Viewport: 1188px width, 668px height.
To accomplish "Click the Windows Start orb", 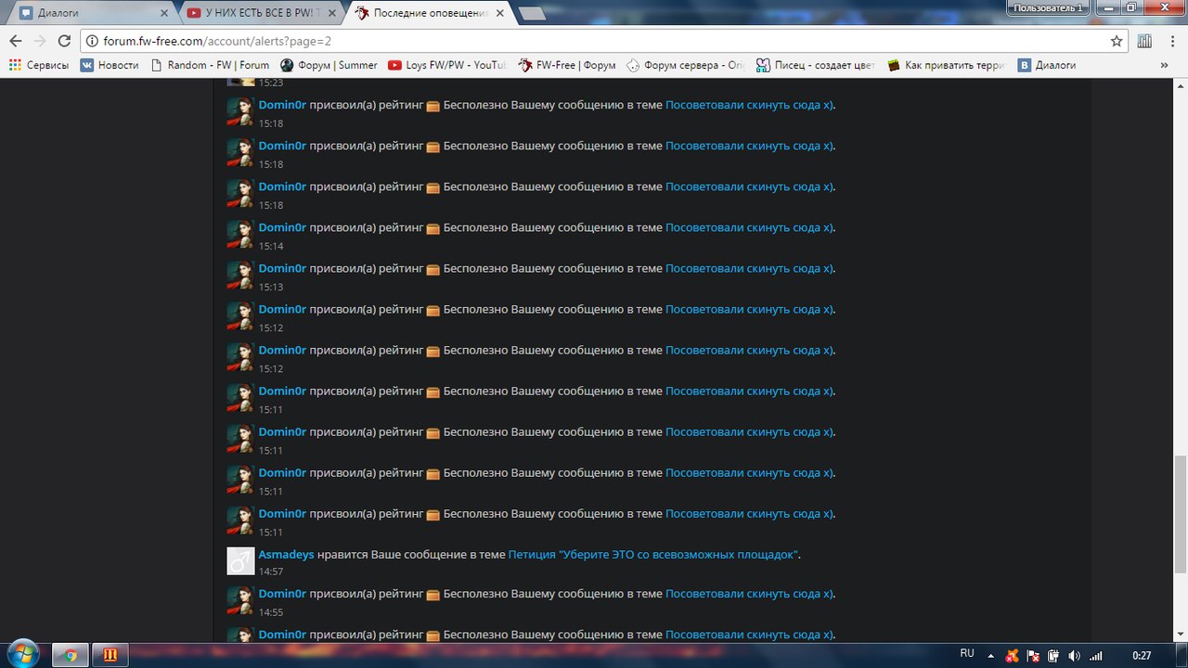I will (x=22, y=654).
